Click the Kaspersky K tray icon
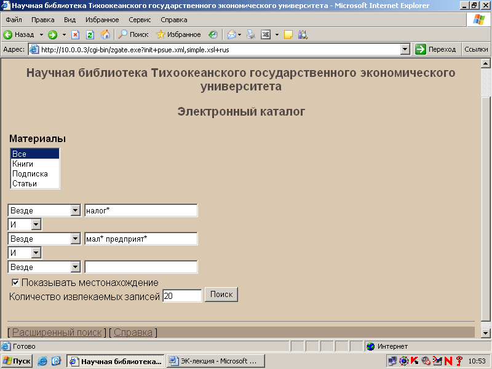Viewport: 492px width, 369px height. point(415,361)
